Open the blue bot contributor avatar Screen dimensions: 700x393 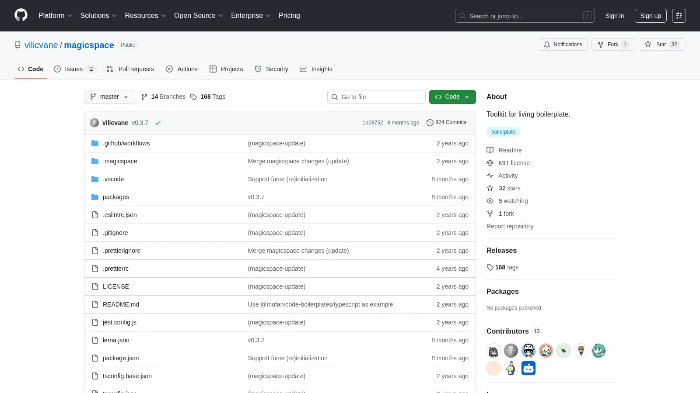pyautogui.click(x=528, y=368)
